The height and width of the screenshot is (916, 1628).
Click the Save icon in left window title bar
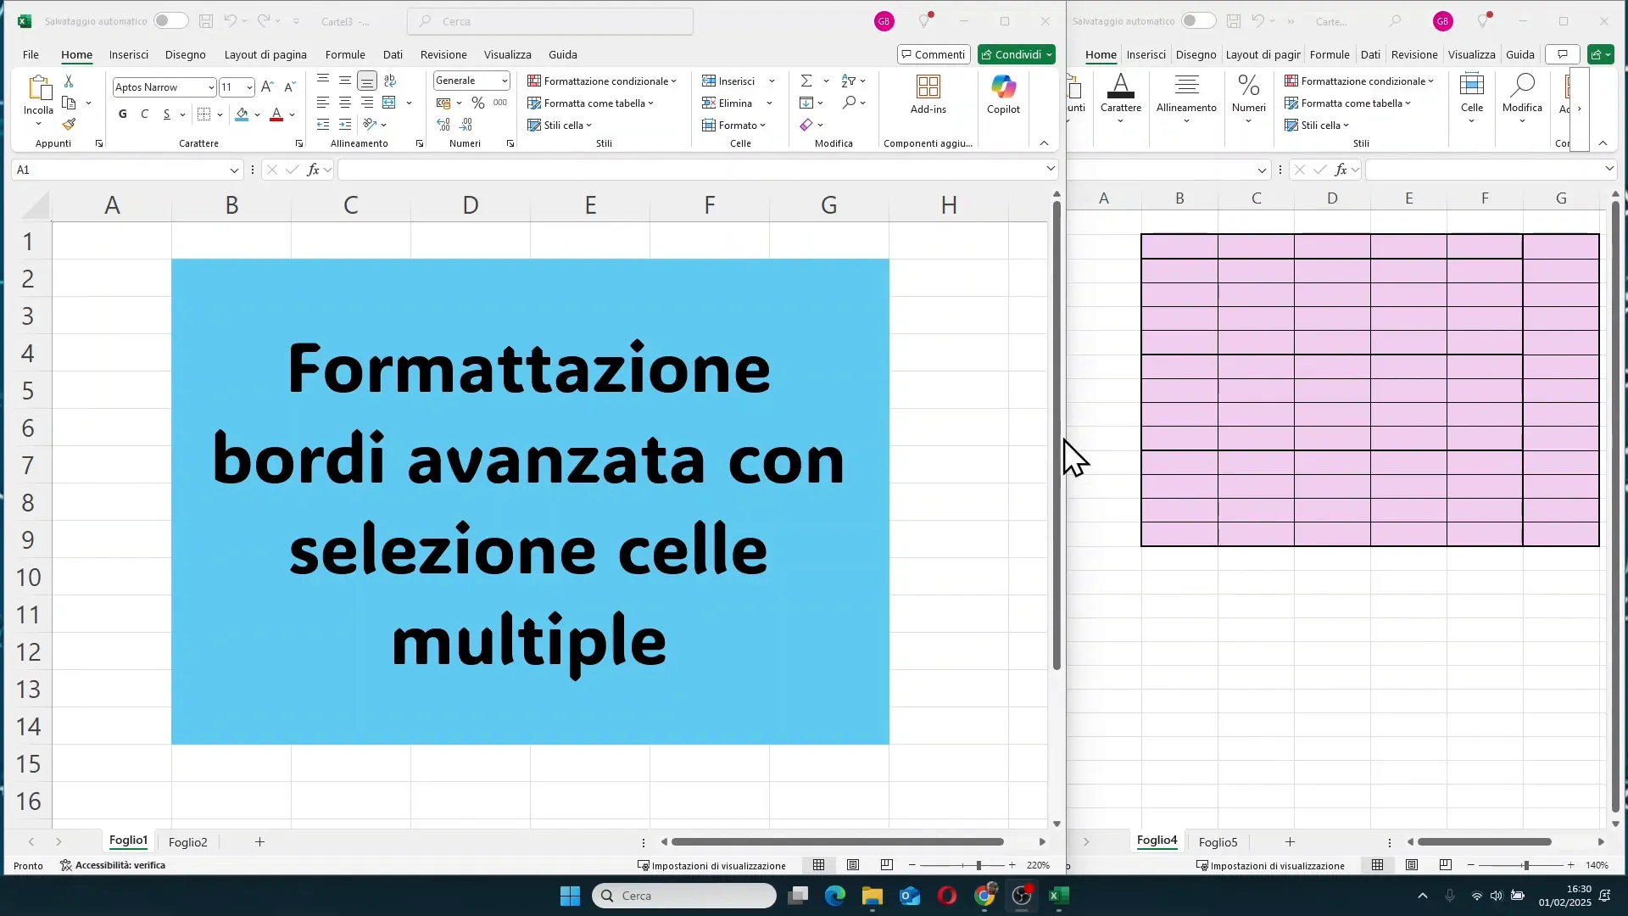[x=206, y=21]
